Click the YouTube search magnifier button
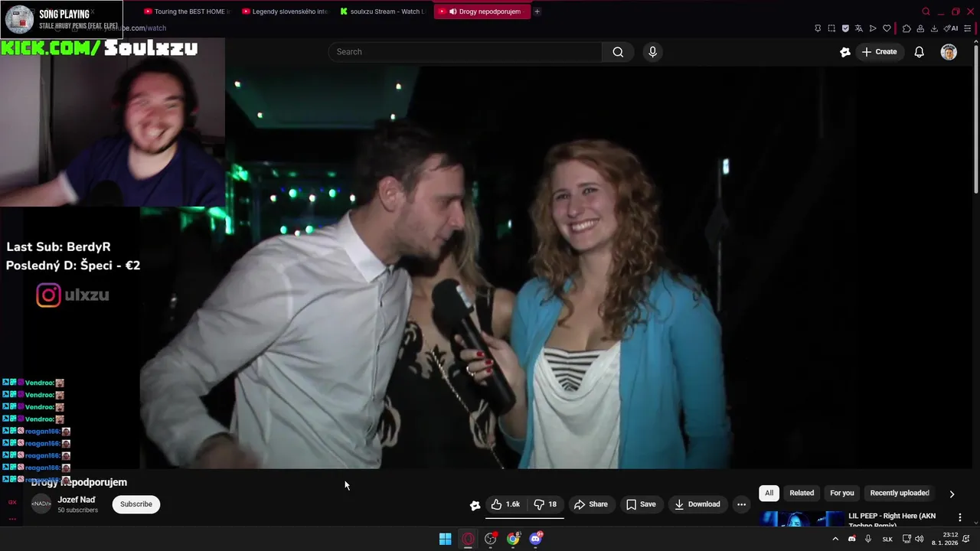This screenshot has height=551, width=980. coord(618,52)
